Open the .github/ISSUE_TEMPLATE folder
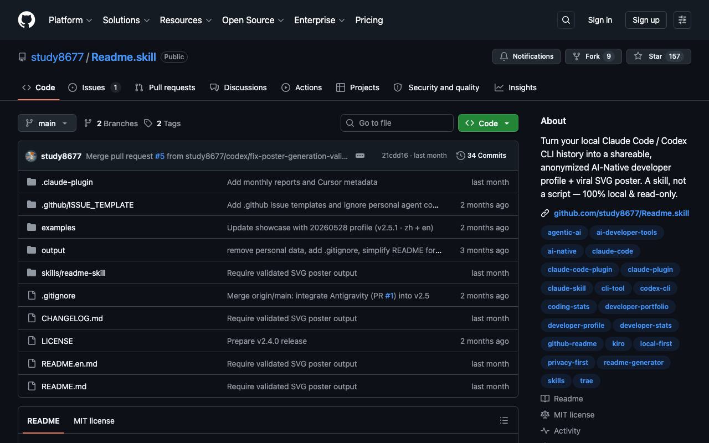This screenshot has height=443, width=709. click(x=88, y=205)
